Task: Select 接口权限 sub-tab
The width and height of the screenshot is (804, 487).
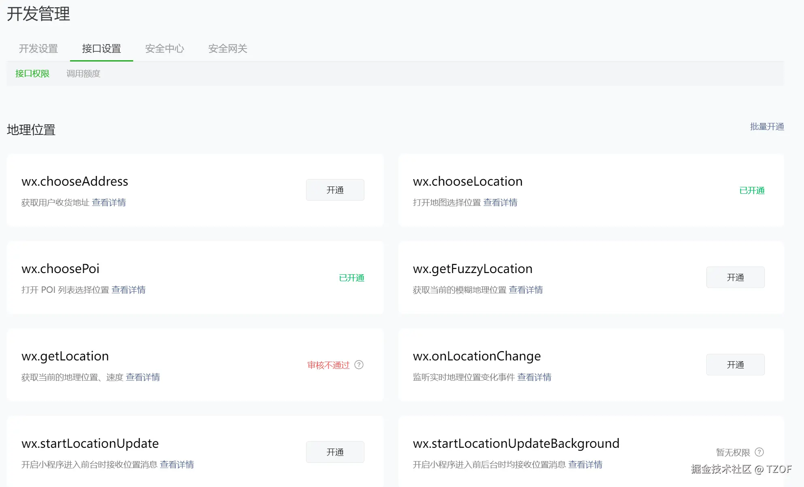Action: click(x=32, y=74)
